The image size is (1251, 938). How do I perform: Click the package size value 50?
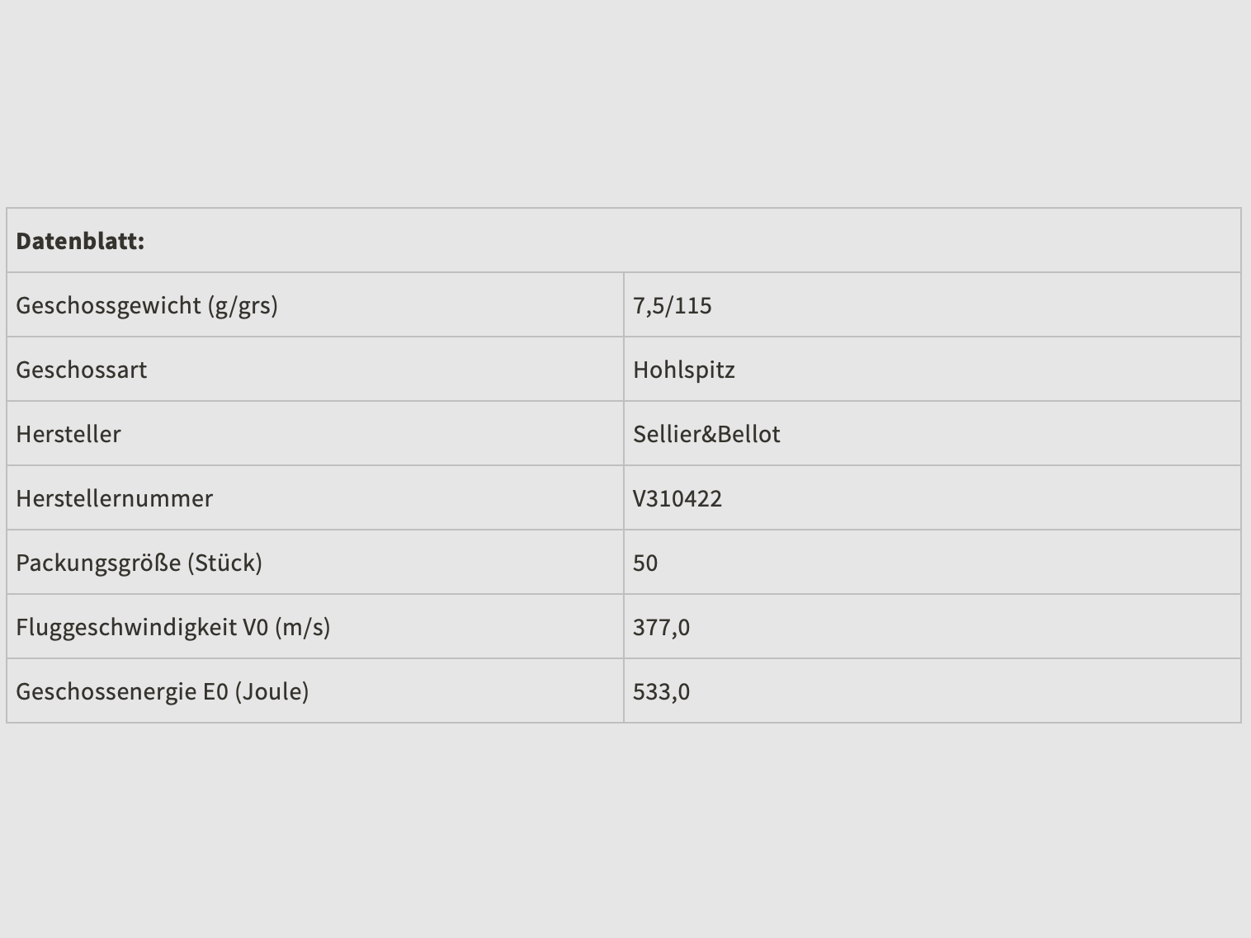pos(644,563)
